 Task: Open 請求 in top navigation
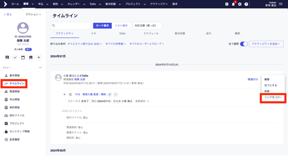point(175,4)
